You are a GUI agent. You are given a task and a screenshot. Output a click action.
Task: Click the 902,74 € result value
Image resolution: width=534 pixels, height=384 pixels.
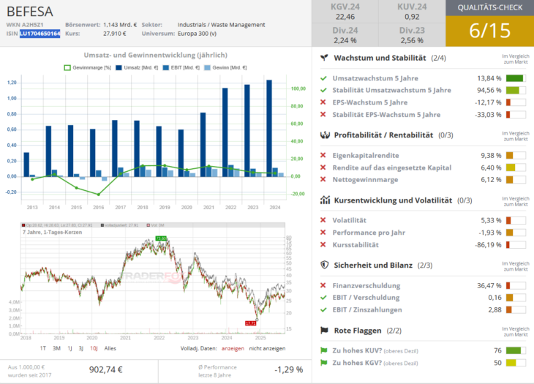(106, 369)
